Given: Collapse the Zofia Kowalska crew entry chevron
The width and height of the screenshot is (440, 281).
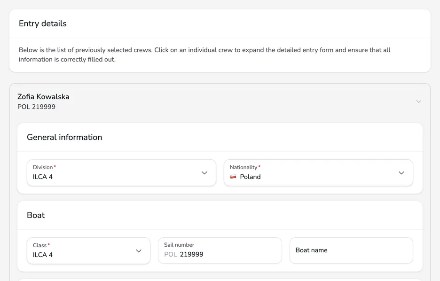Looking at the screenshot, I should click(419, 101).
